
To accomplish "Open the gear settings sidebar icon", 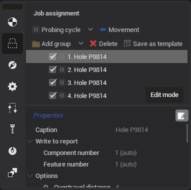I will tap(12, 86).
